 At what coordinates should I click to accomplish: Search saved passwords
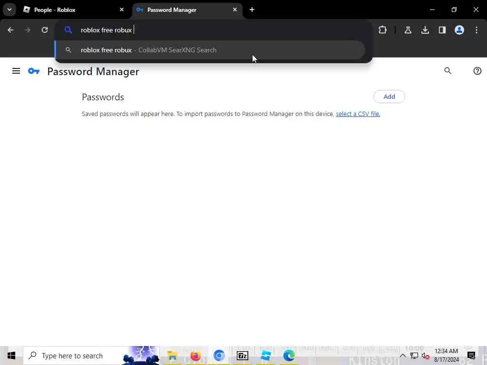pos(448,71)
